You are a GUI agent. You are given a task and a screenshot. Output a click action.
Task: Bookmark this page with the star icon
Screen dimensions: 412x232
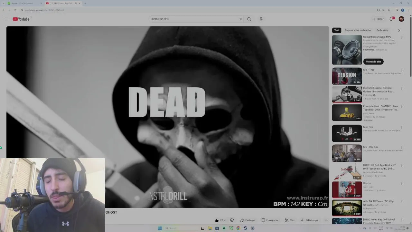(389, 10)
